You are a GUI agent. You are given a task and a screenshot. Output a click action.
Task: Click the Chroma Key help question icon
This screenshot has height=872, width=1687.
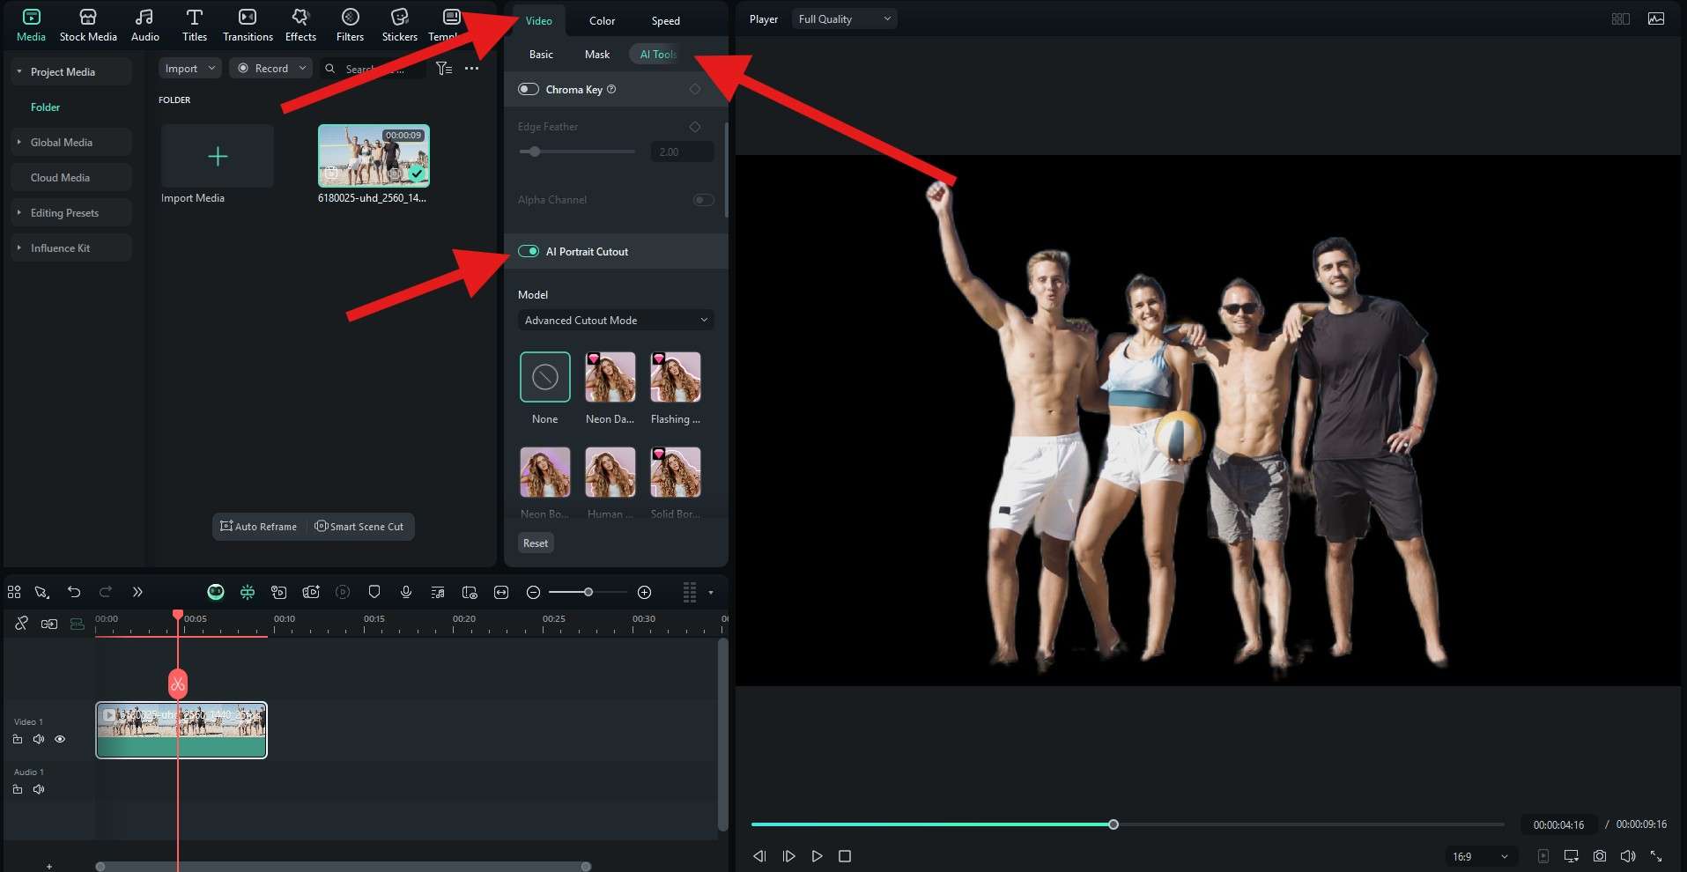[611, 89]
